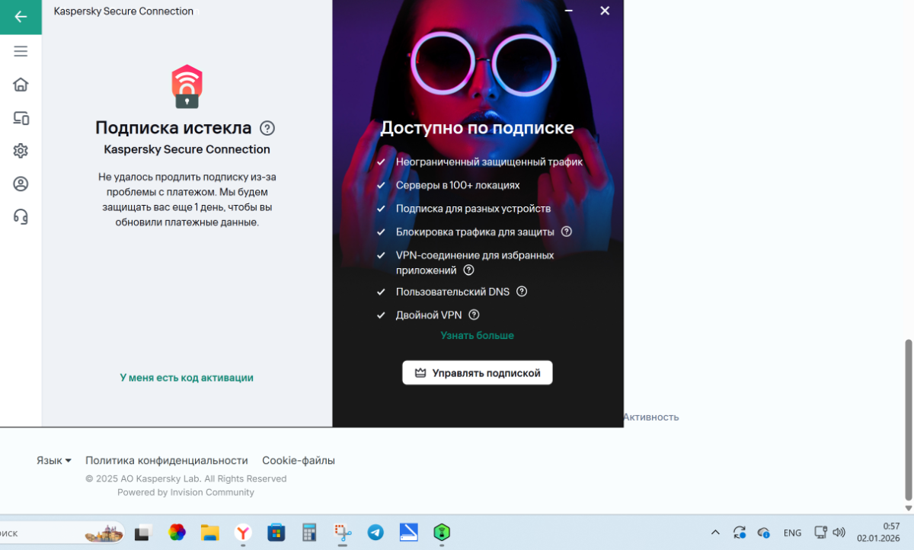914x550 pixels.
Task: Minimize the Kaspersky Secure Connection window
Action: pyautogui.click(x=568, y=11)
